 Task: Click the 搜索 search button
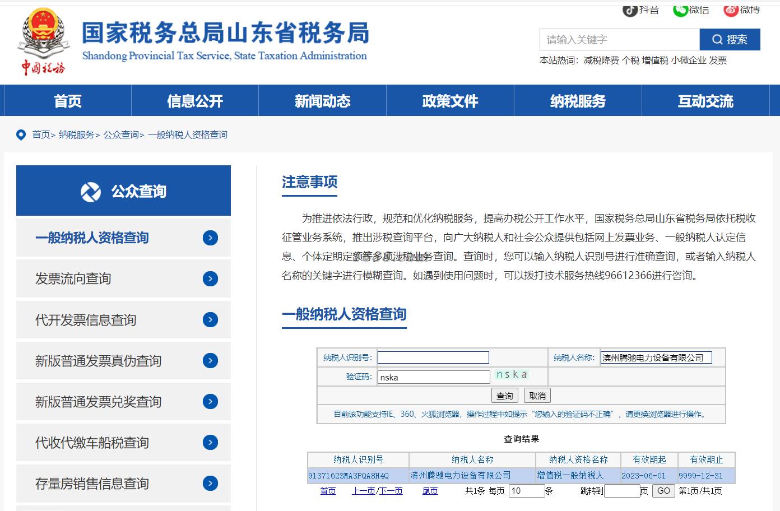(x=730, y=40)
